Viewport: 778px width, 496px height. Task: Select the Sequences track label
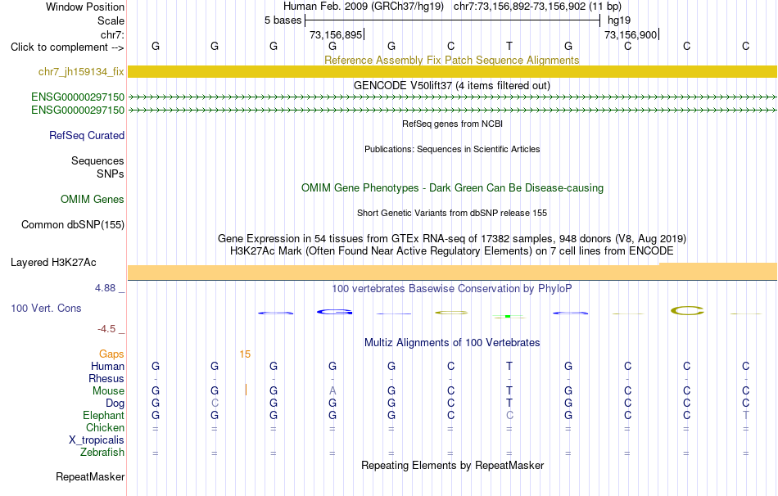coord(97,160)
